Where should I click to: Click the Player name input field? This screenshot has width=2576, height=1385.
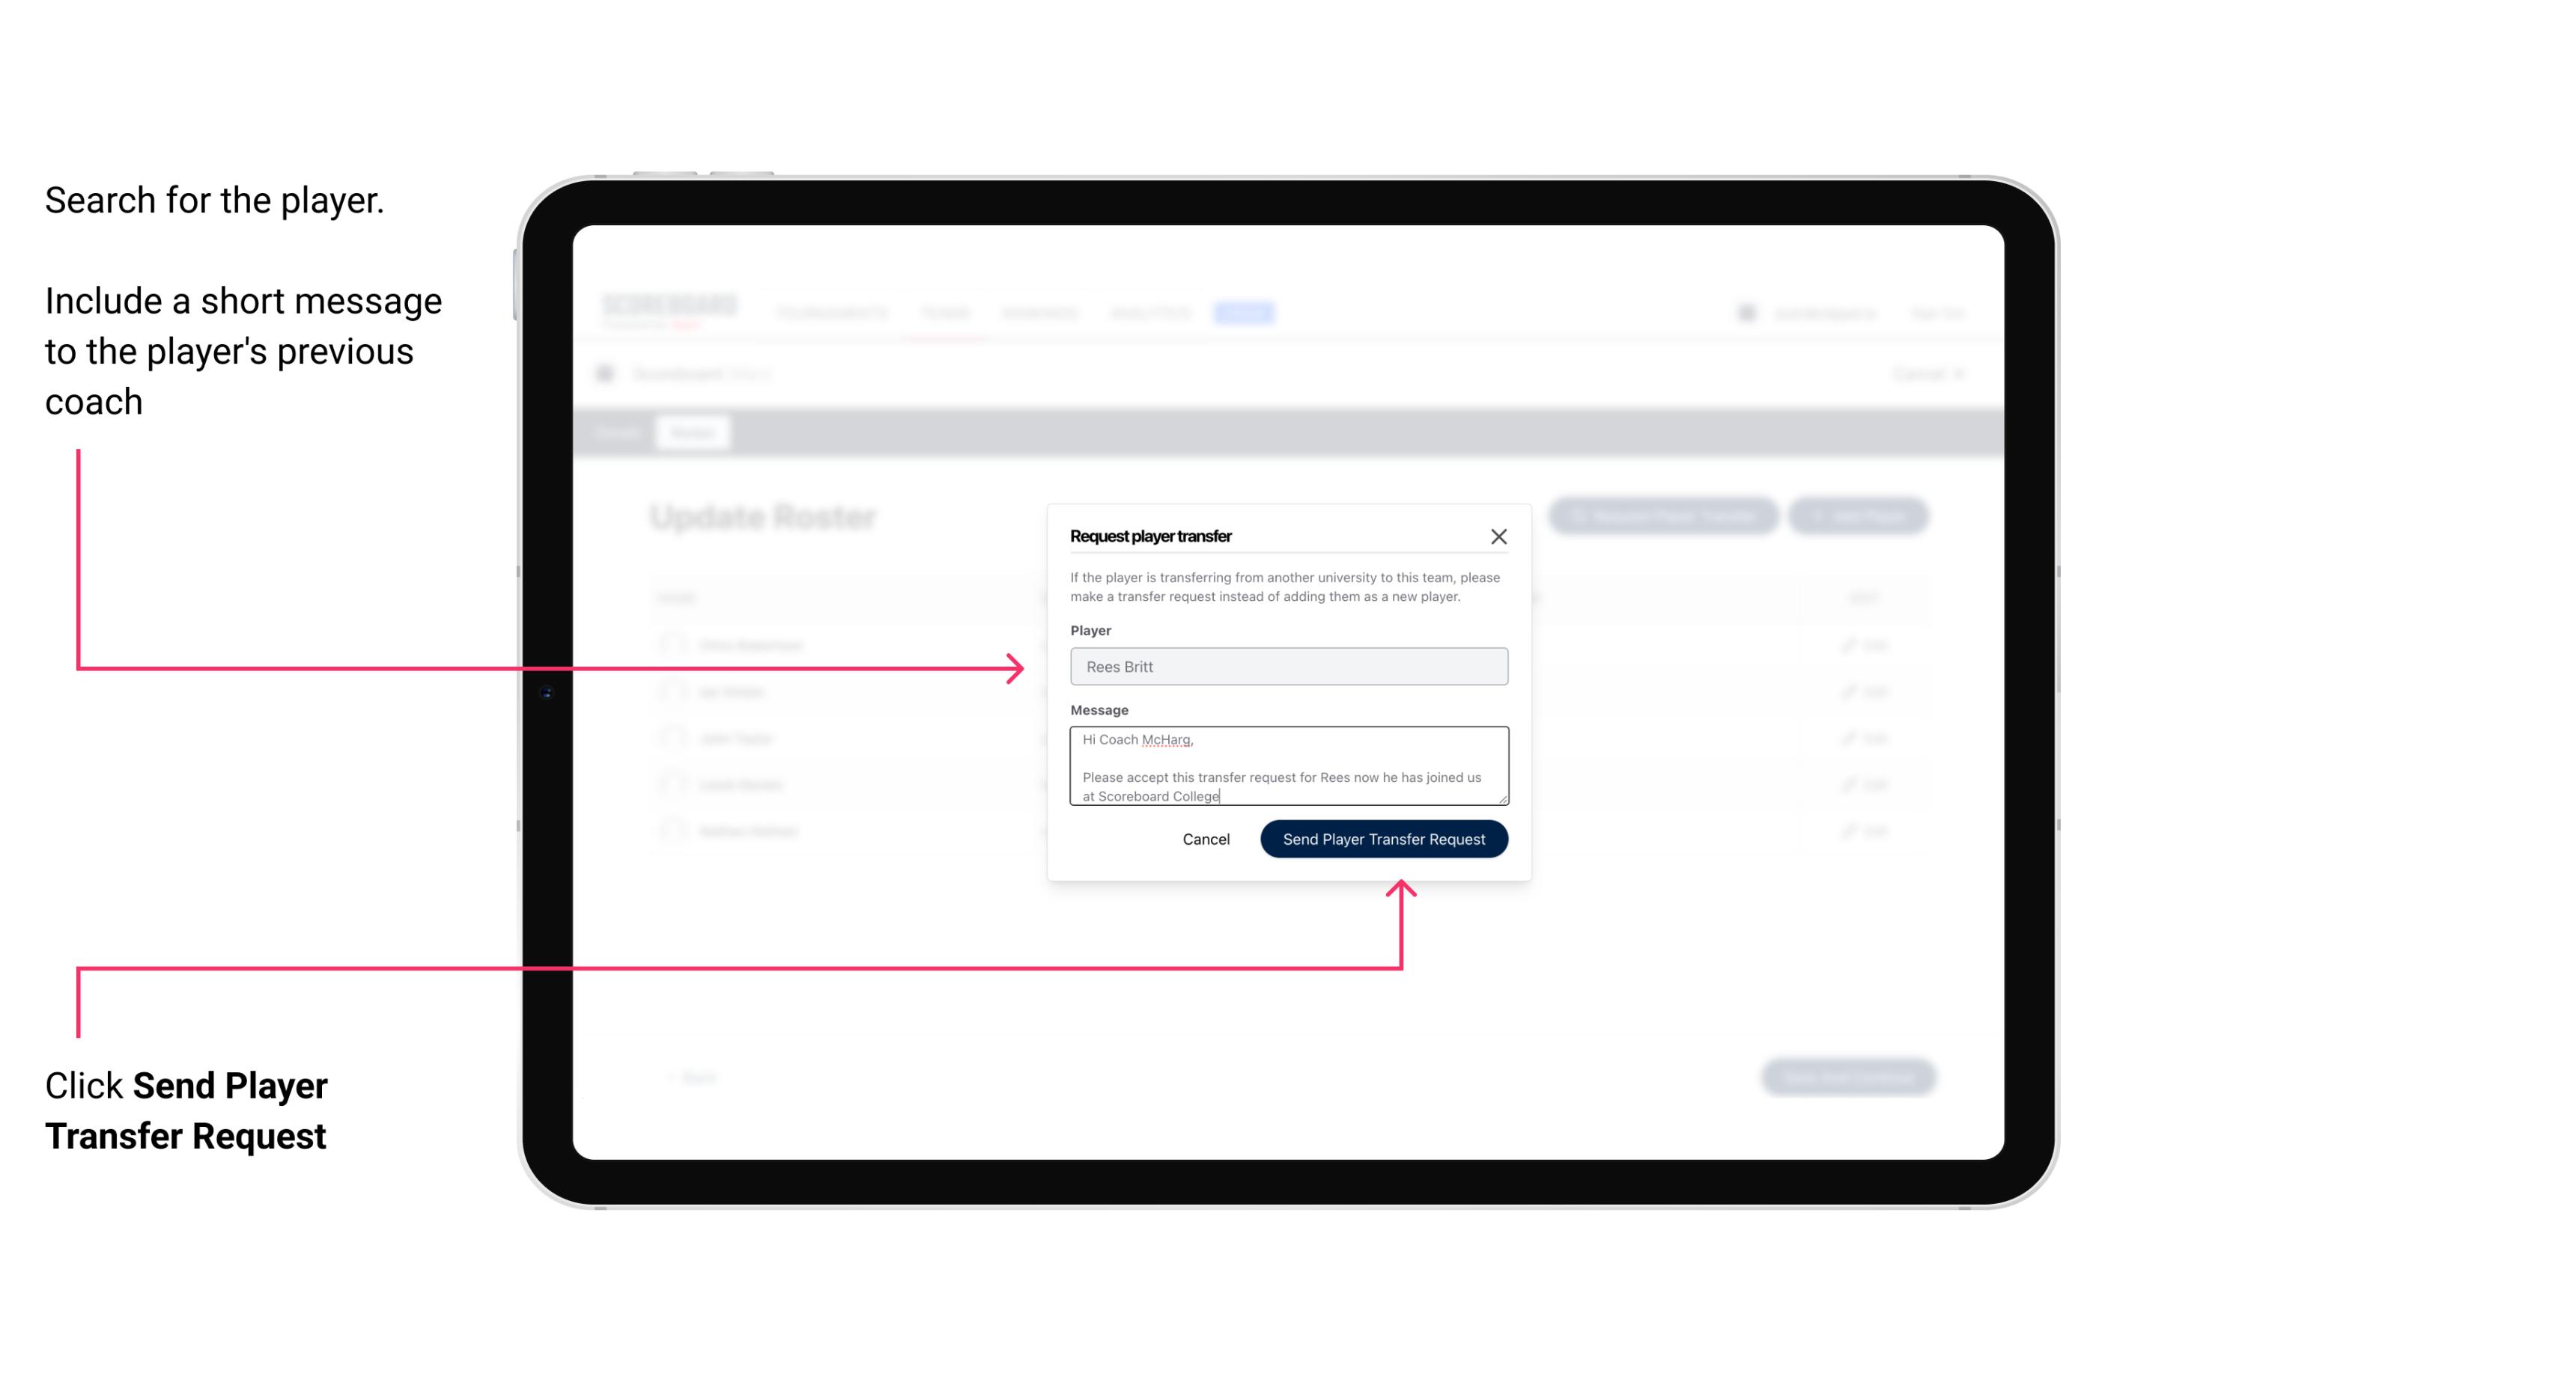1287,667
